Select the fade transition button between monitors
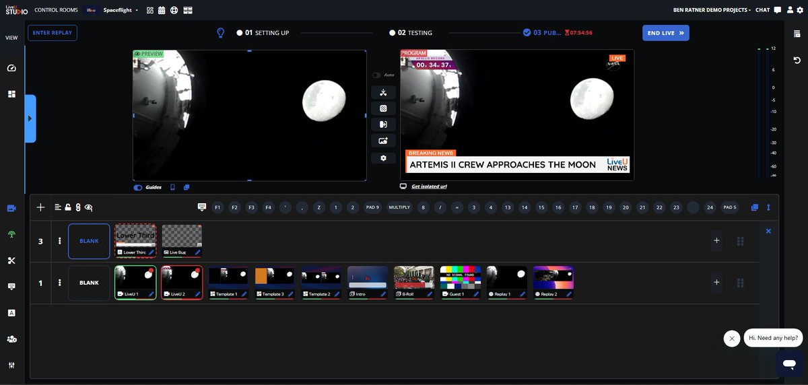The height and width of the screenshot is (385, 808). pos(383,108)
